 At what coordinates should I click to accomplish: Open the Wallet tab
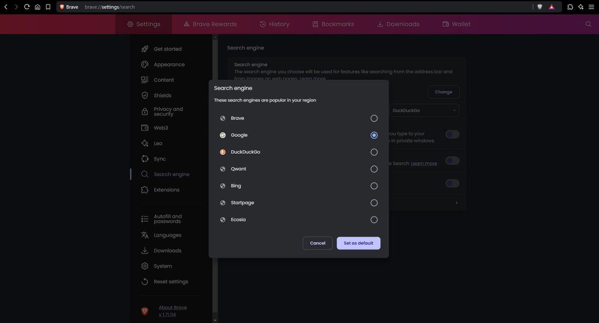(456, 24)
